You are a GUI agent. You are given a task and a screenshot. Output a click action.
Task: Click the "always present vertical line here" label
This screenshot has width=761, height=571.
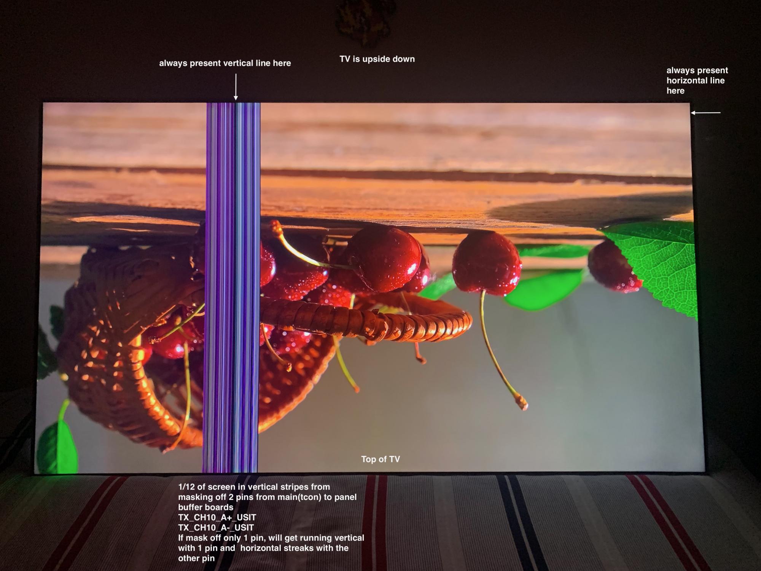[225, 63]
